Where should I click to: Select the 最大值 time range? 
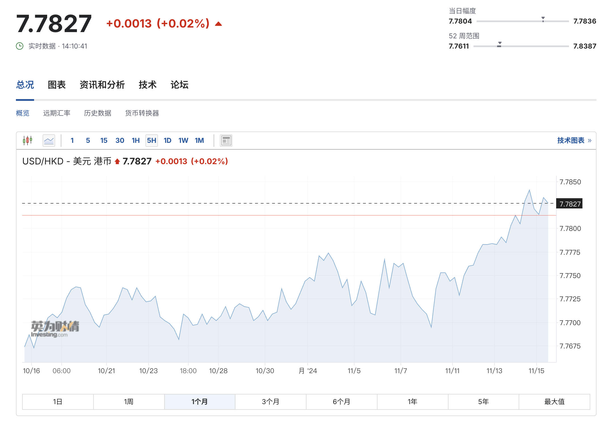pos(554,402)
